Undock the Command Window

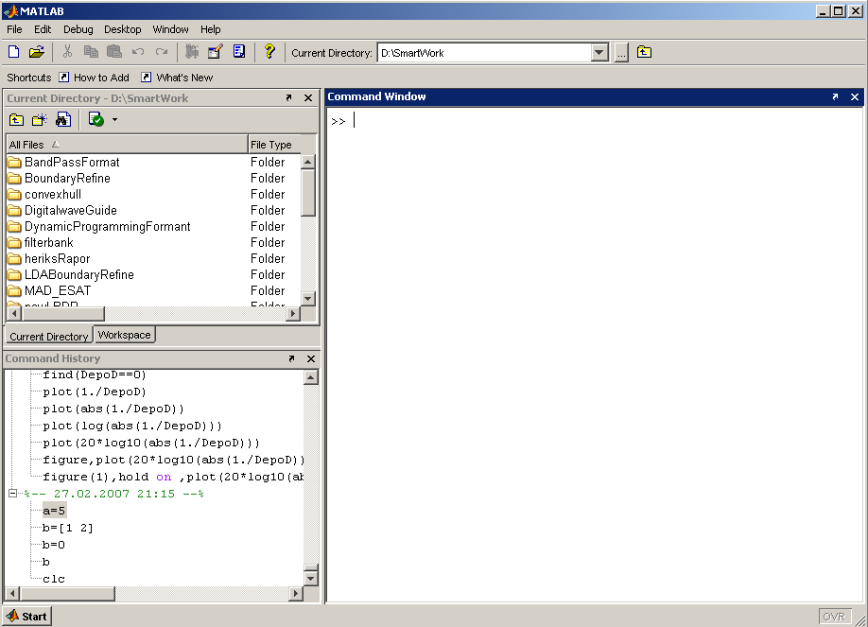point(835,96)
